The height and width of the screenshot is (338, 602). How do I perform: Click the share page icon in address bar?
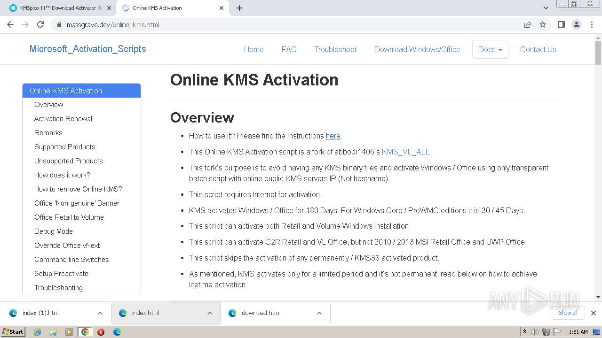(528, 24)
